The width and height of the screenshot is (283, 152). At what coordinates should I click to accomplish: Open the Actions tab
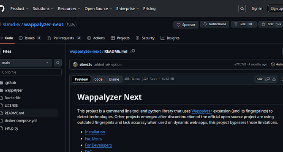click(96, 38)
